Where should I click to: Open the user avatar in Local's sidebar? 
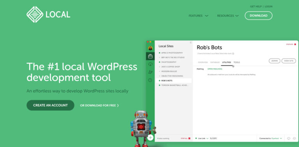point(150,48)
